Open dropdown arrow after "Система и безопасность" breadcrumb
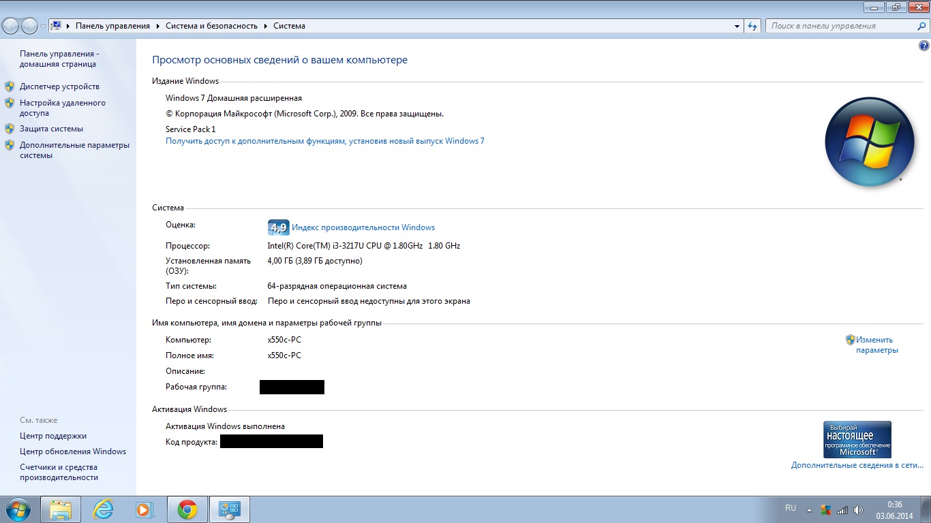Viewport: 931px width, 523px height. (x=265, y=26)
